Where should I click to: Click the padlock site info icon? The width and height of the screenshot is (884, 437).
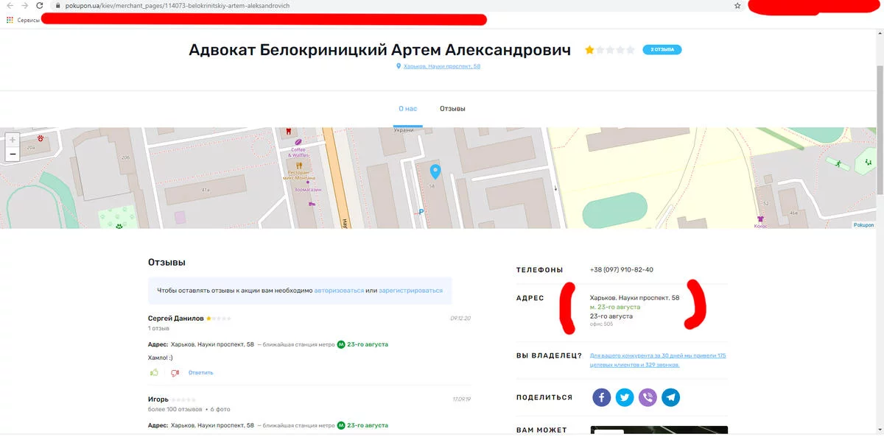click(57, 5)
